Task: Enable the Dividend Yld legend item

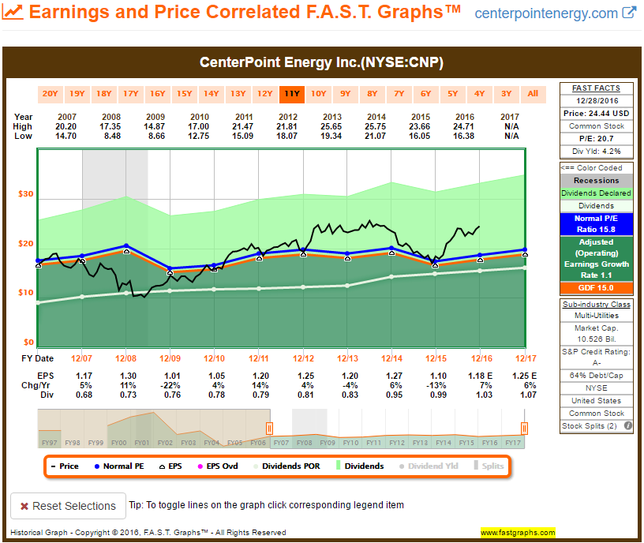Action: 429,466
